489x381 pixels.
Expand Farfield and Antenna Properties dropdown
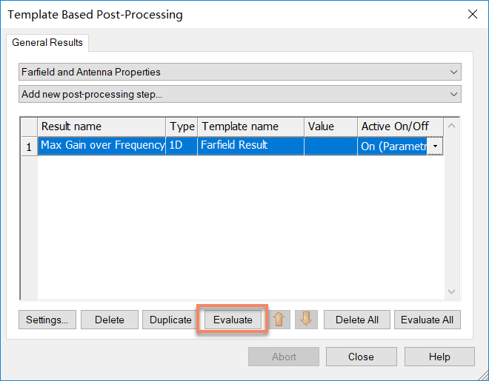point(240,72)
